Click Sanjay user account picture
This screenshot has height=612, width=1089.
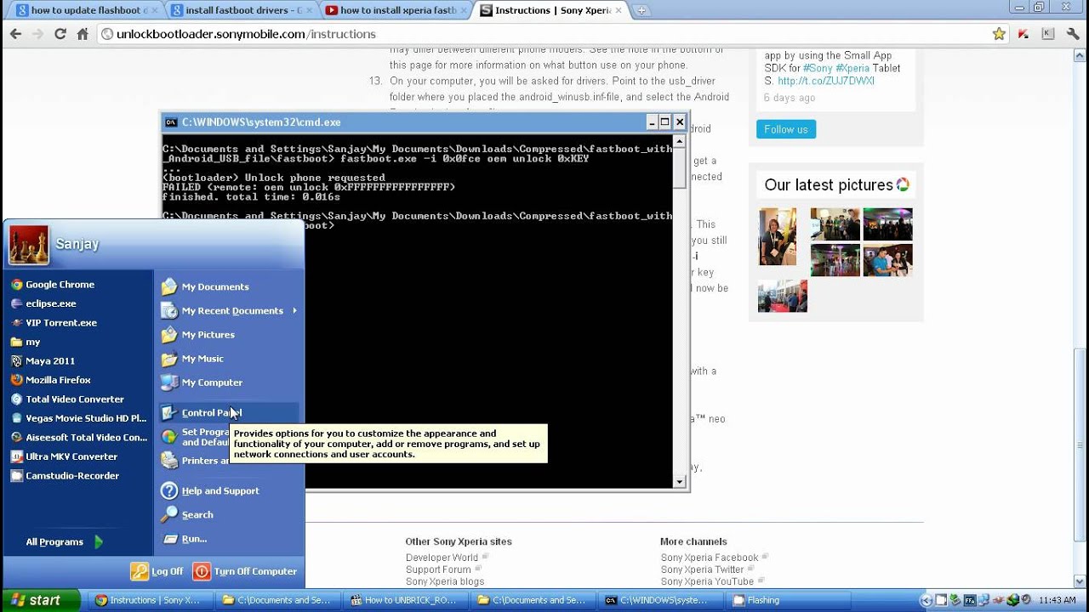(29, 246)
